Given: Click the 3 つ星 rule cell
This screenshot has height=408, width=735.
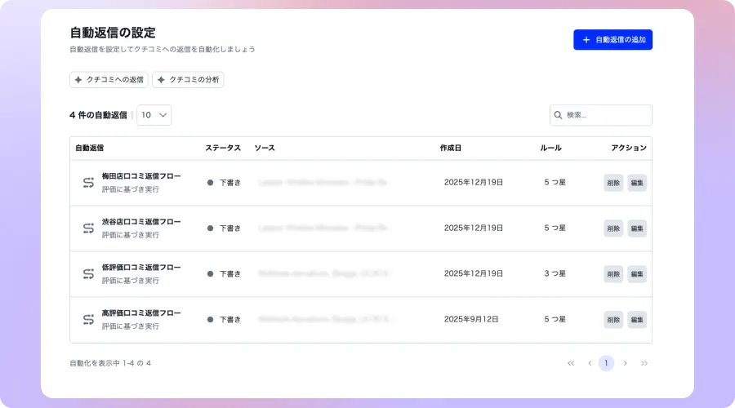Looking at the screenshot, I should pyautogui.click(x=555, y=273).
